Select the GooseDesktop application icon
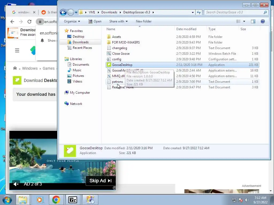The width and height of the screenshot is (274, 205). tap(109, 65)
